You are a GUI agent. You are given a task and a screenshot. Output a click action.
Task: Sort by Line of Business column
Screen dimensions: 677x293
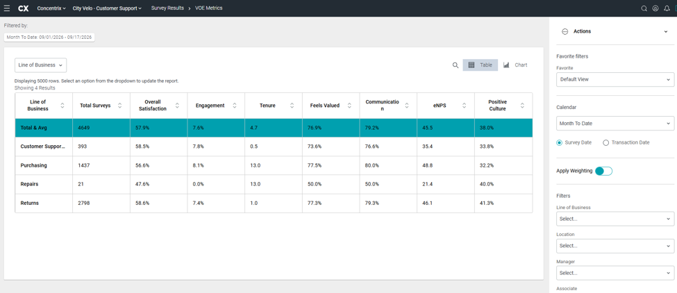tap(62, 106)
